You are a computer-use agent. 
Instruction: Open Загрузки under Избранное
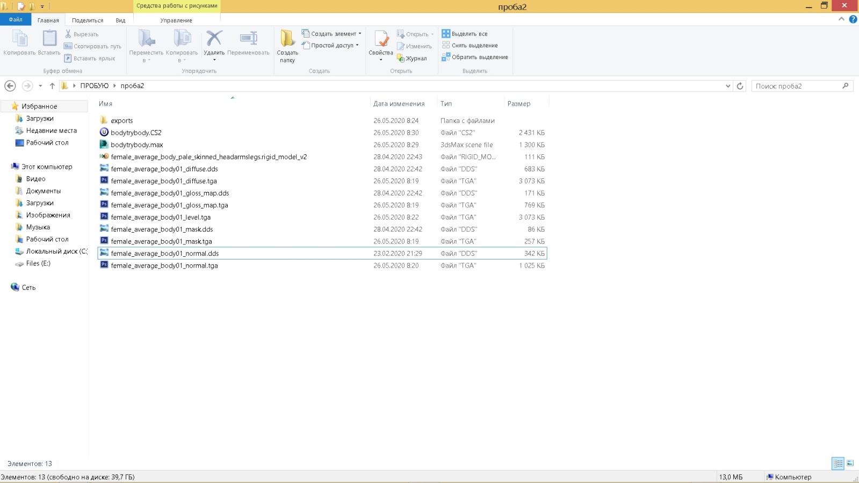[40, 118]
